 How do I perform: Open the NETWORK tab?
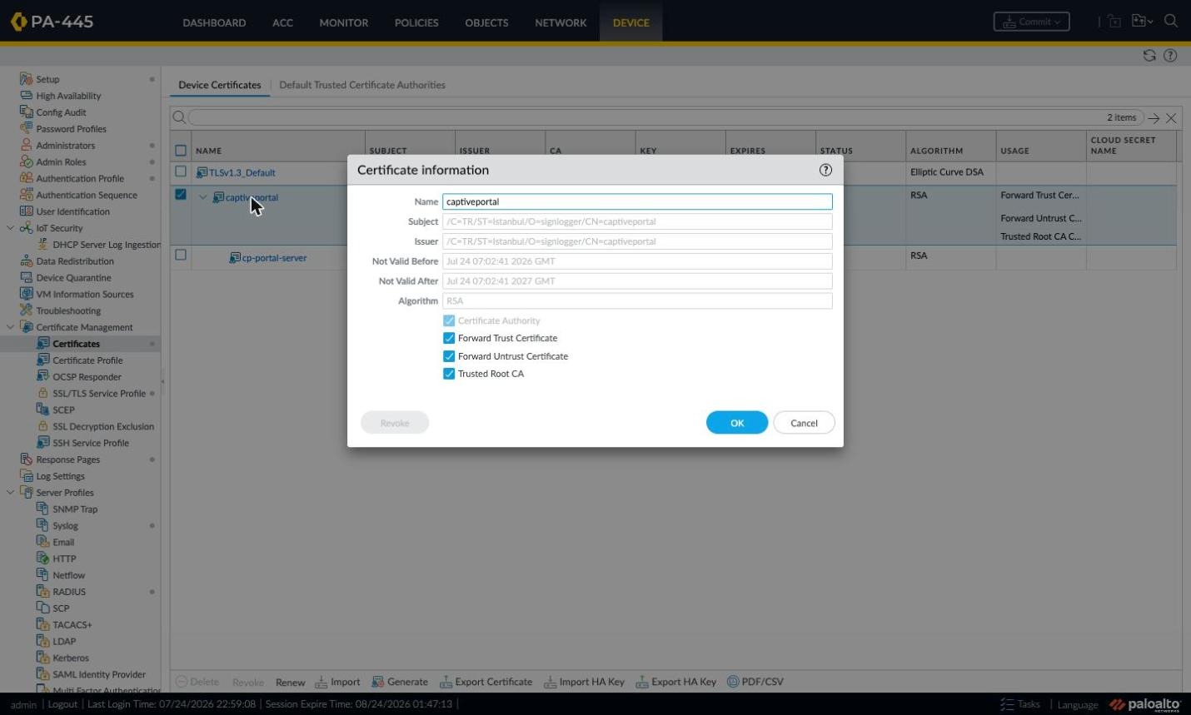click(561, 22)
